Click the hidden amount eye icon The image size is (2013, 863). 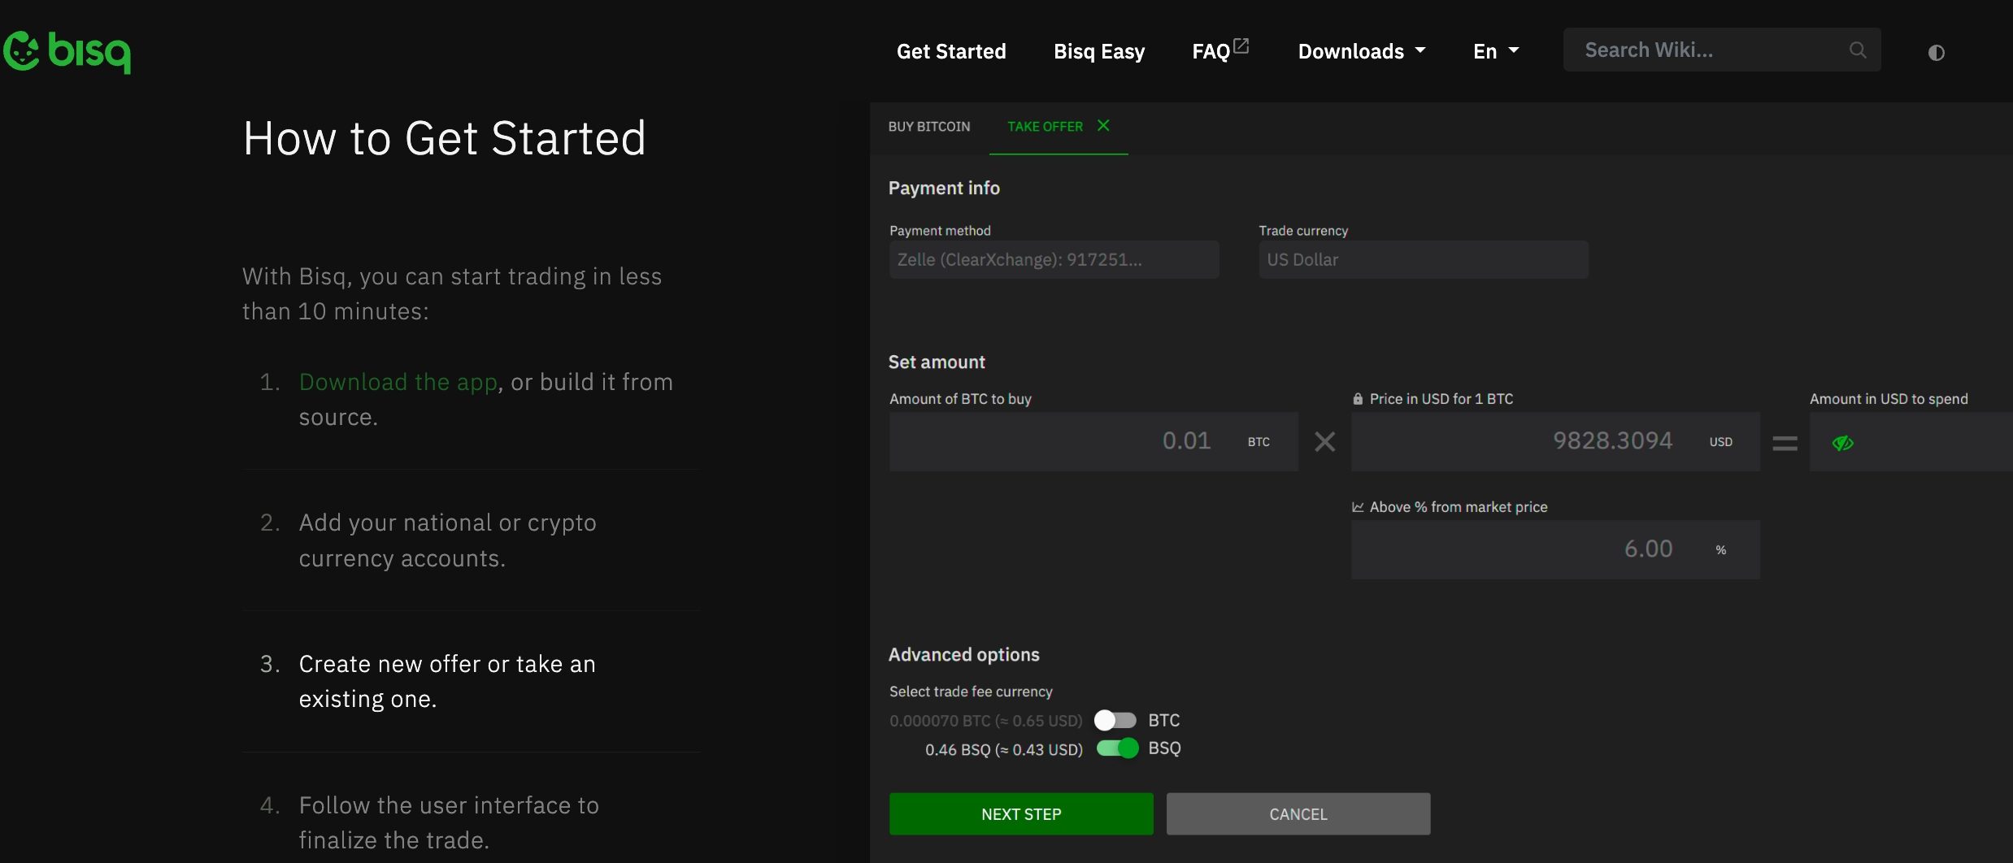coord(1843,443)
